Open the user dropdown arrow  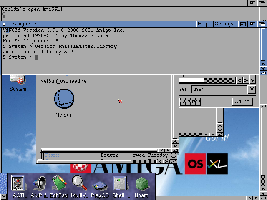(252, 89)
